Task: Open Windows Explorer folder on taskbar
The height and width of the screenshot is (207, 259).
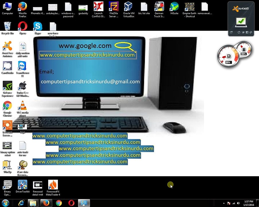Action: (x=33, y=203)
